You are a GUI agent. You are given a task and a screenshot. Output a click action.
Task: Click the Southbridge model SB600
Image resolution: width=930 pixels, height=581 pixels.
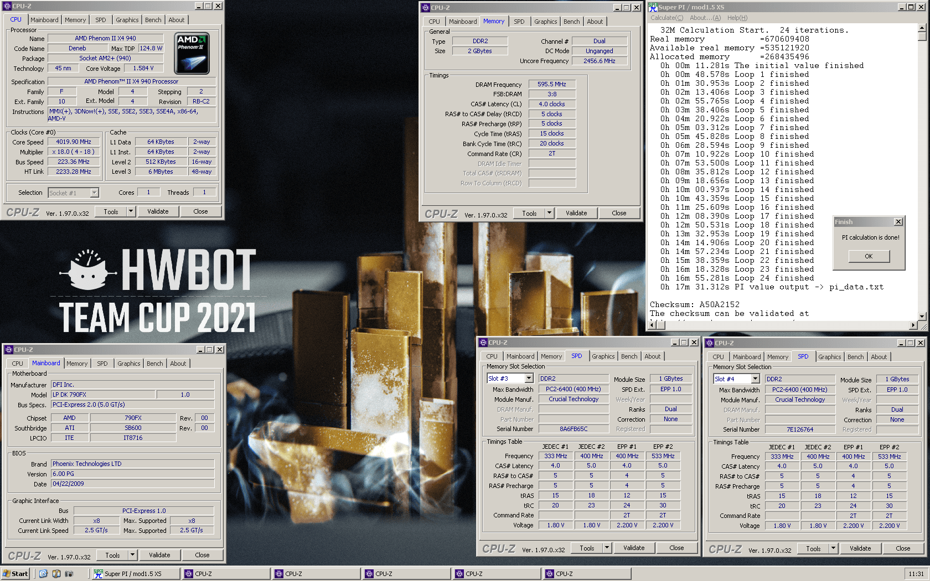click(x=133, y=428)
